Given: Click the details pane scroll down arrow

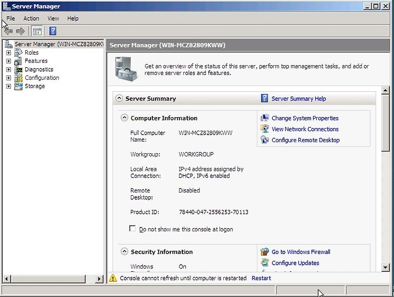Looking at the screenshot, I should [385, 267].
